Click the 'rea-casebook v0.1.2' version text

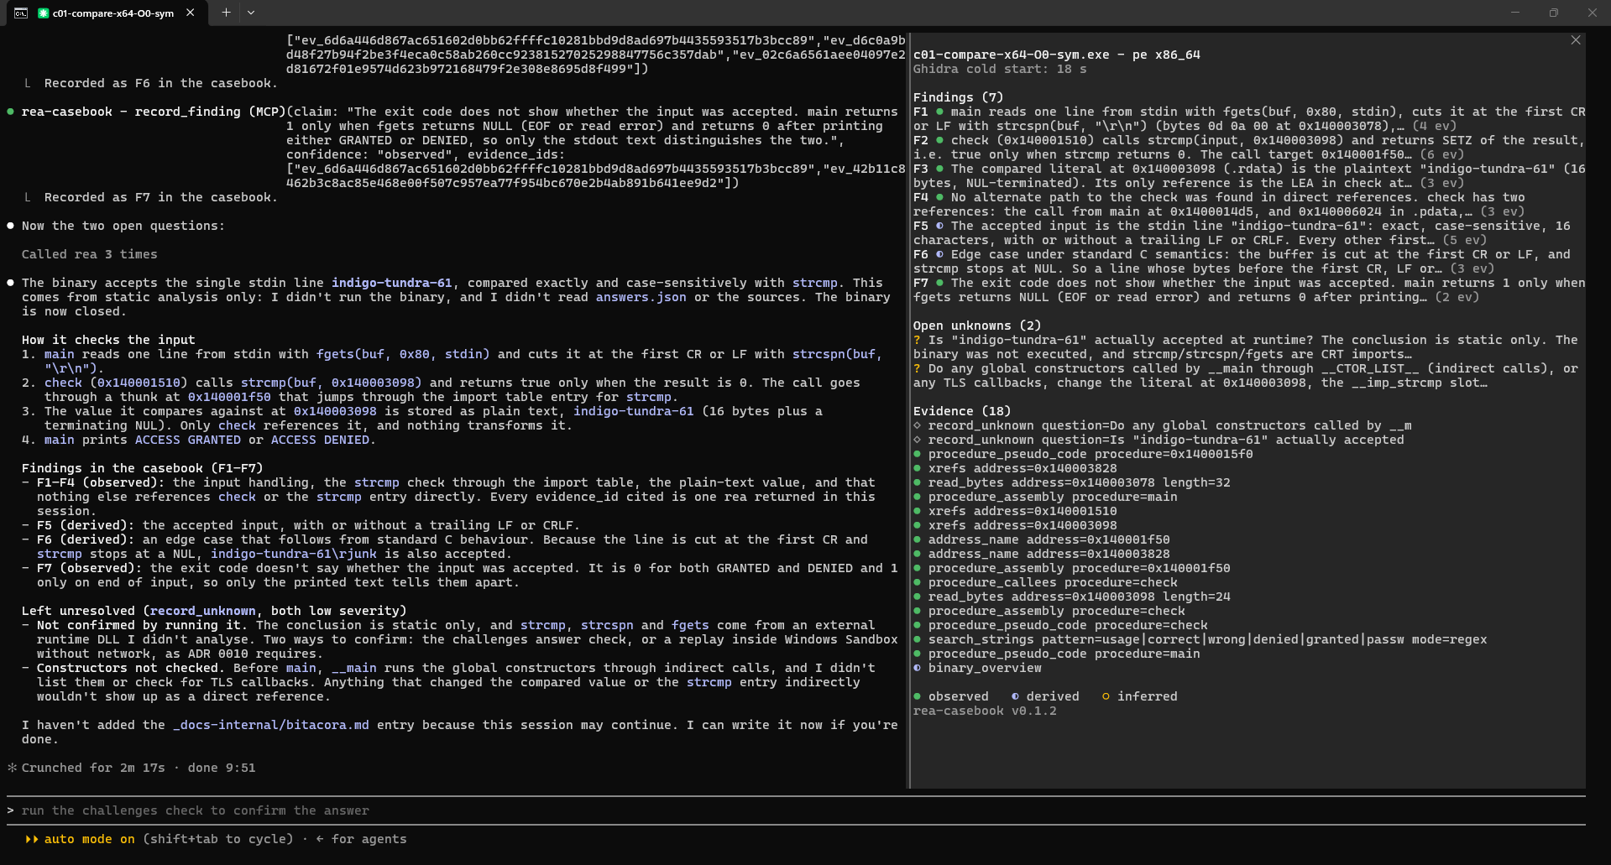point(985,711)
